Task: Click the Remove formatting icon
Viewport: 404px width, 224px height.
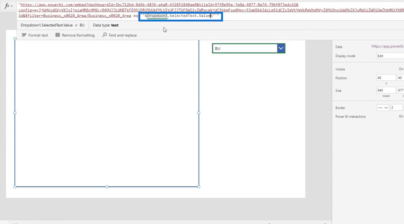Action: 58,35
